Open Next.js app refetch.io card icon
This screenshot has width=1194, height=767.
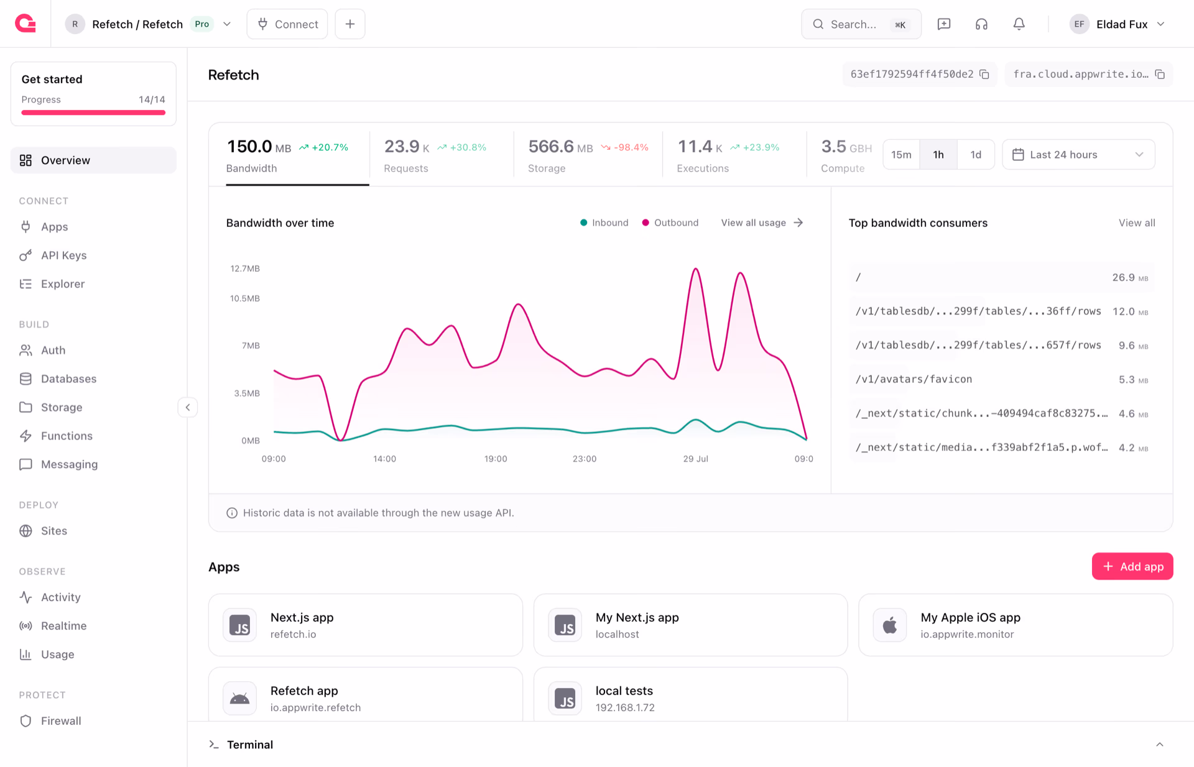coord(240,625)
